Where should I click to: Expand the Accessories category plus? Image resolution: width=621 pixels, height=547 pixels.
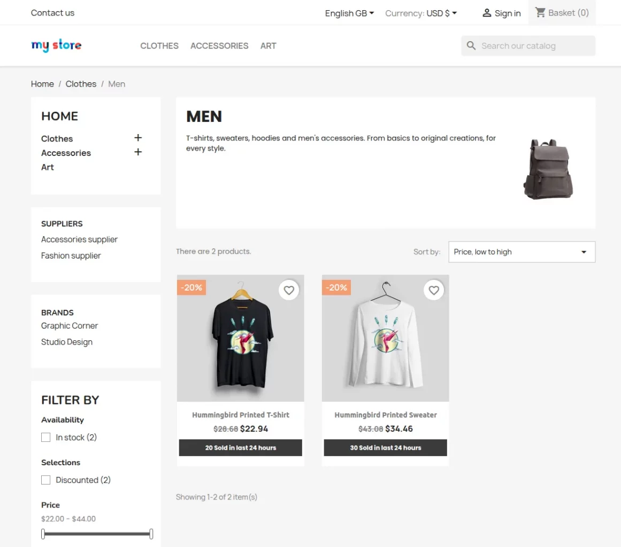tap(138, 152)
